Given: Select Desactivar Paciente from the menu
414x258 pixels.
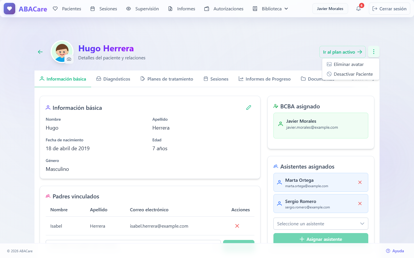Looking at the screenshot, I should [x=351, y=74].
